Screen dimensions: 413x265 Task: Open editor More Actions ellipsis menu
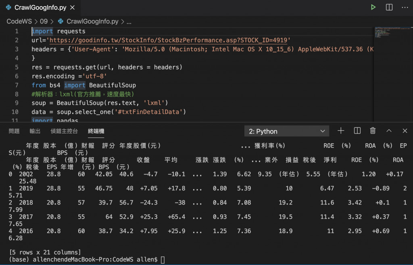click(x=405, y=7)
